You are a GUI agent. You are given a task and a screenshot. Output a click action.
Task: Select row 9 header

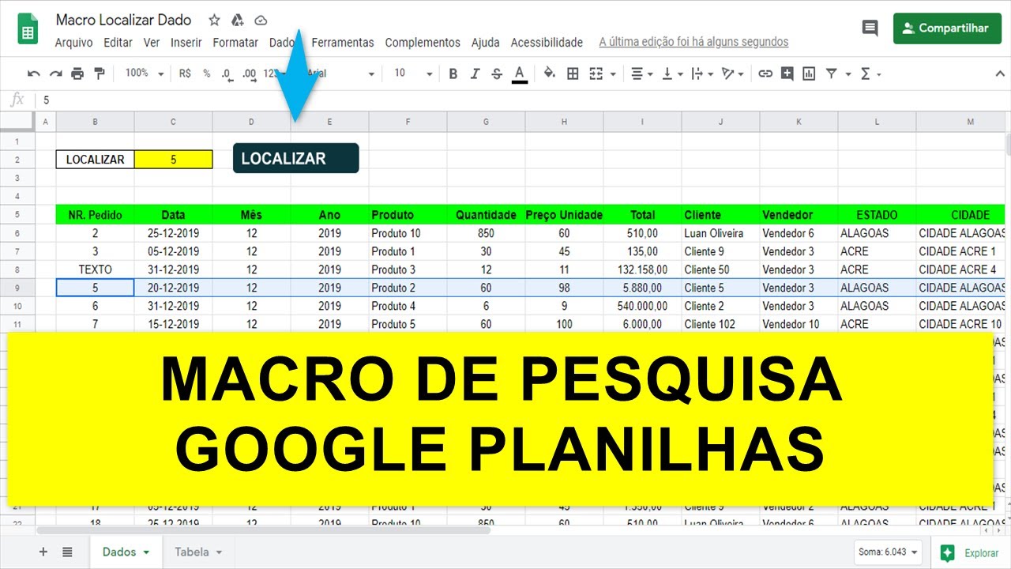point(17,288)
